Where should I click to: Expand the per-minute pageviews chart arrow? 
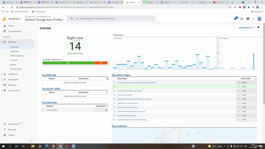(218, 53)
